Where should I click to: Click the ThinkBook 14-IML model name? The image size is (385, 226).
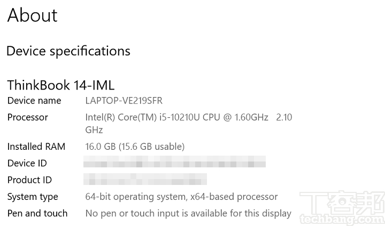coord(60,85)
